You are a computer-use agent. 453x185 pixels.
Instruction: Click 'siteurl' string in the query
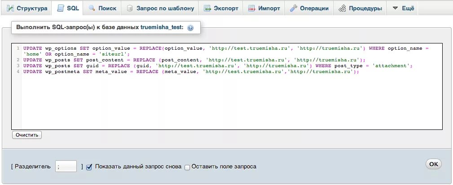click(x=114, y=54)
